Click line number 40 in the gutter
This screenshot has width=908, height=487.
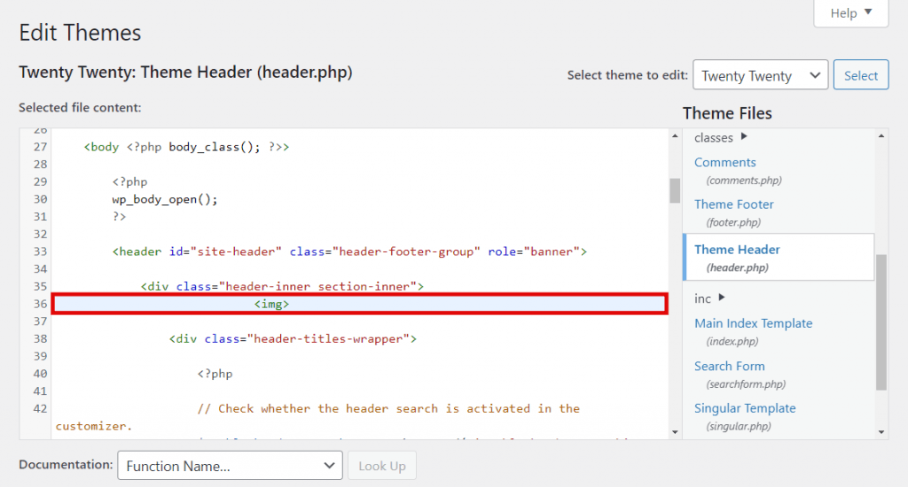(x=40, y=374)
